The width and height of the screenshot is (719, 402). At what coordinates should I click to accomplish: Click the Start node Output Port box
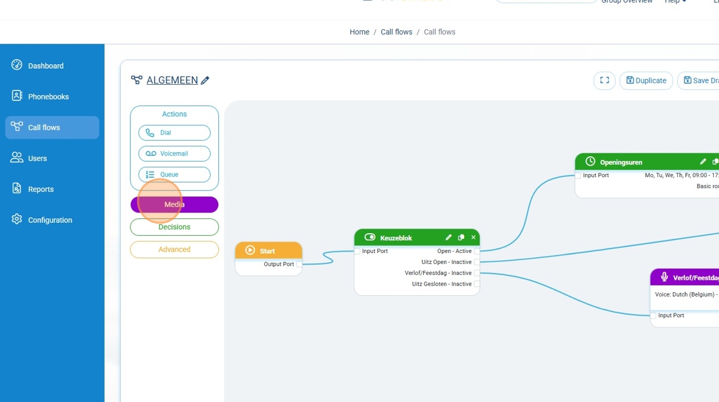point(299,264)
